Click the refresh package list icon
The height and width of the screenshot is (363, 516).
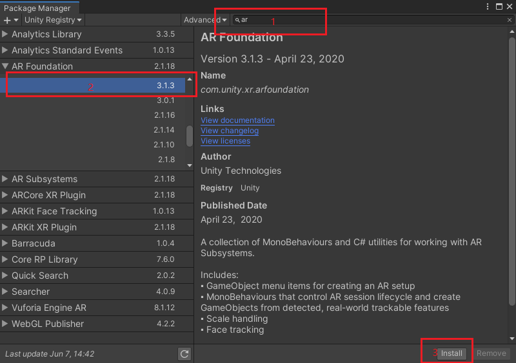pyautogui.click(x=184, y=354)
